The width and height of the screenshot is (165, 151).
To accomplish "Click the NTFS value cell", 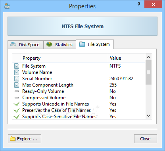I will [x=115, y=66].
